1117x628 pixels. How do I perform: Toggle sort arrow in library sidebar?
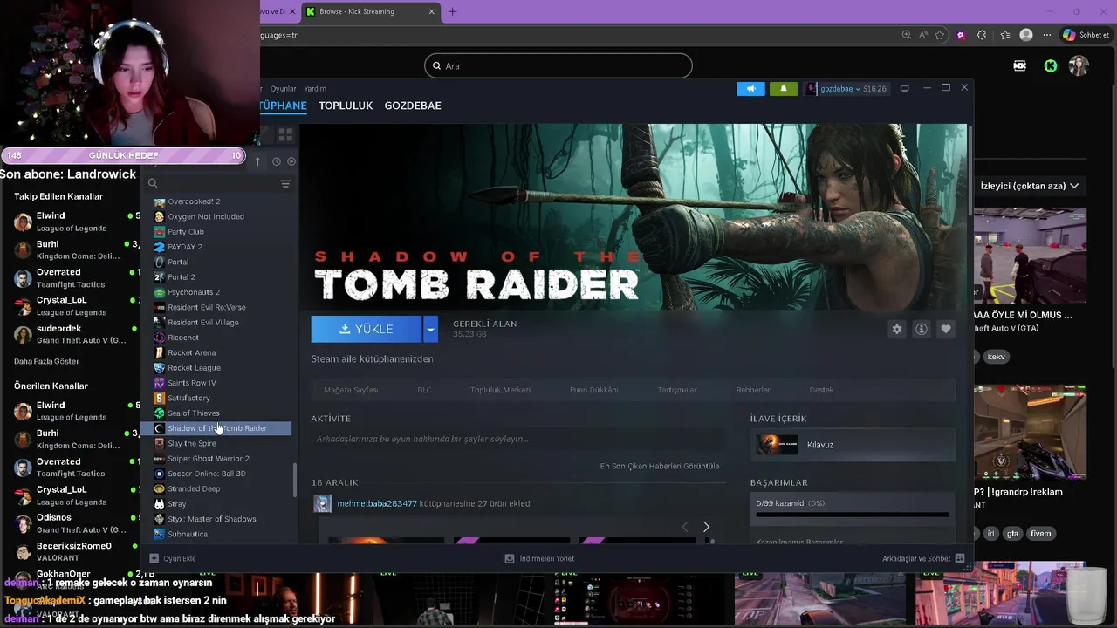tap(257, 161)
